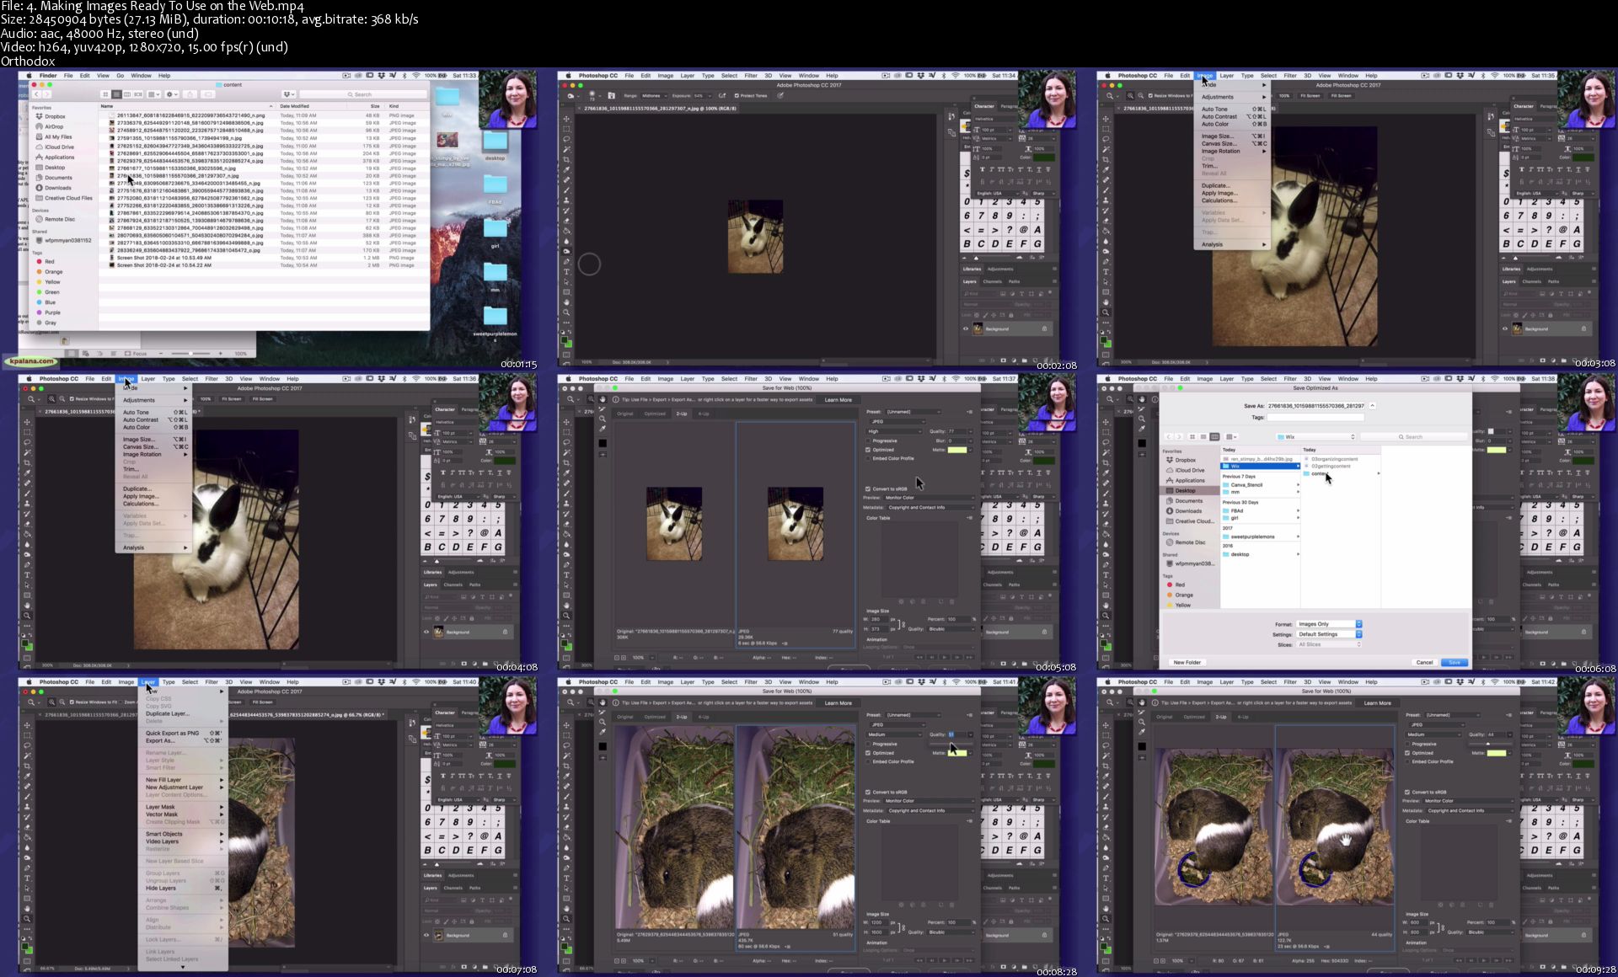
Task: Switch the Finder window to icon view
Action: pos(105,94)
